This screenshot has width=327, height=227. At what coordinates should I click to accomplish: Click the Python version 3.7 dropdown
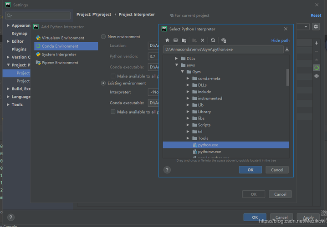(x=153, y=56)
